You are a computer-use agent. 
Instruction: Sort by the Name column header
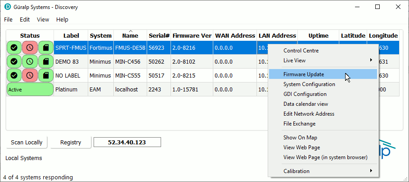(x=130, y=35)
